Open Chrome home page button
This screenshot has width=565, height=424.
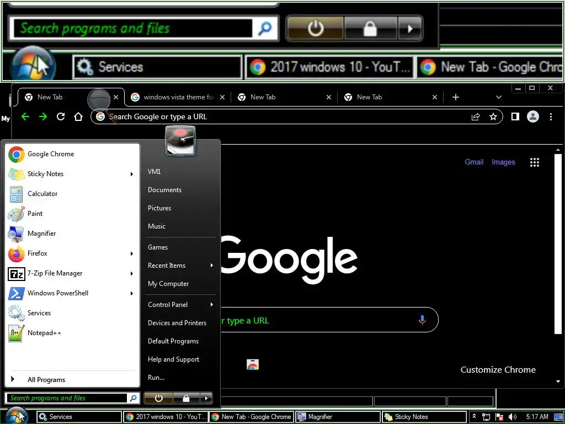click(78, 116)
